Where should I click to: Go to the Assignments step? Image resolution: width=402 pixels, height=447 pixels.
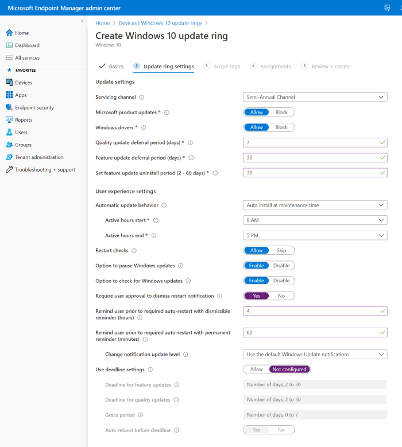275,67
